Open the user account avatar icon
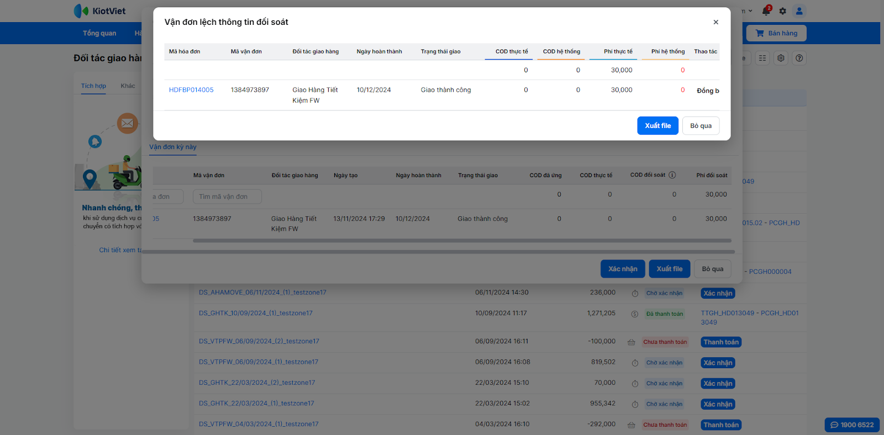The image size is (884, 435). 799,11
